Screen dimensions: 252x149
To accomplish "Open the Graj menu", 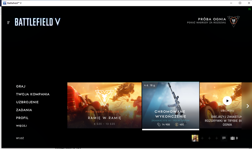I will (x=21, y=86).
